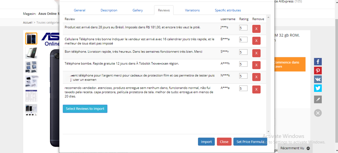Screen dimensions: 338x153
Task: Click the Twitter share icon
Action: 318,88
